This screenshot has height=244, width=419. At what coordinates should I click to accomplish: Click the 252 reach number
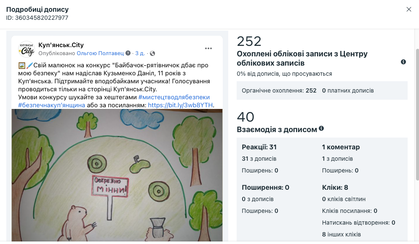(249, 41)
